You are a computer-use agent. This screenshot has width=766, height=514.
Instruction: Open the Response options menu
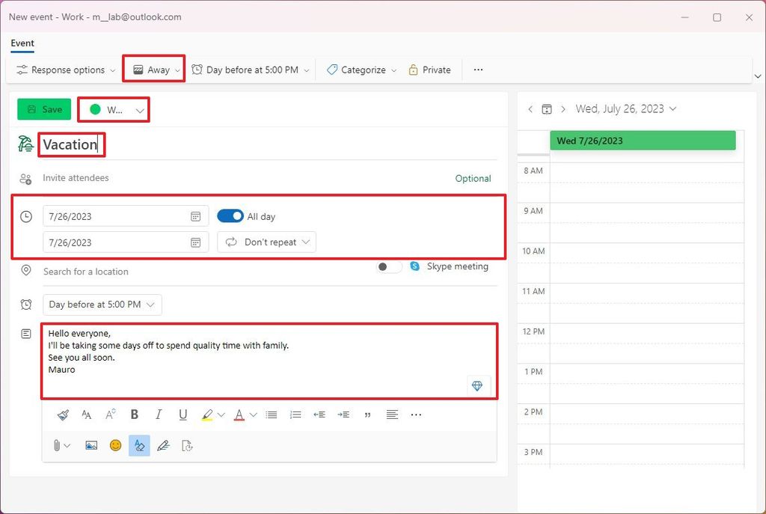coord(64,69)
